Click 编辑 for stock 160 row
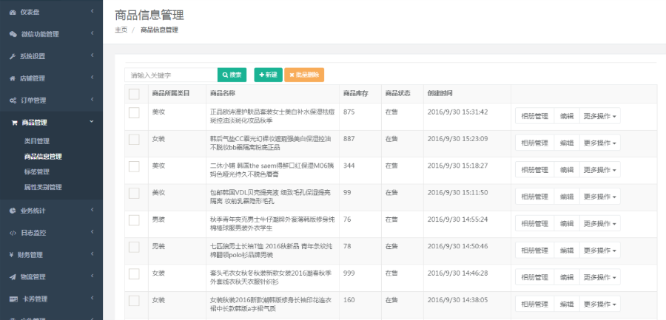The image size is (666, 320). coord(567,304)
